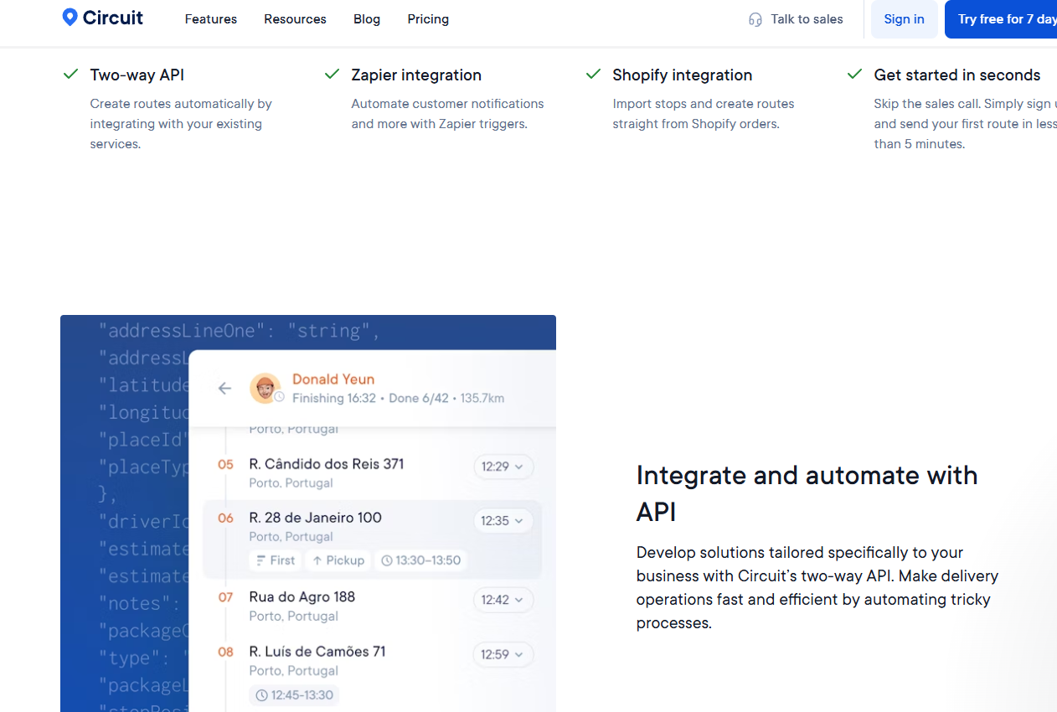Click the green checkmark next to Zapier integration
The image size is (1057, 712).
click(x=333, y=75)
